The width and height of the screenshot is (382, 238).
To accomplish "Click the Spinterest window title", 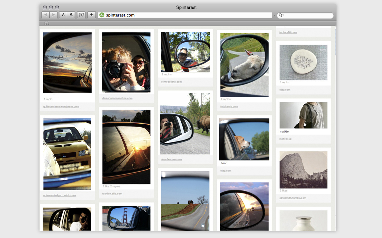I will [186, 7].
